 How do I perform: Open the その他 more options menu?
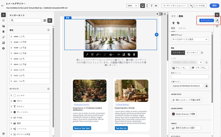pos(200,6)
